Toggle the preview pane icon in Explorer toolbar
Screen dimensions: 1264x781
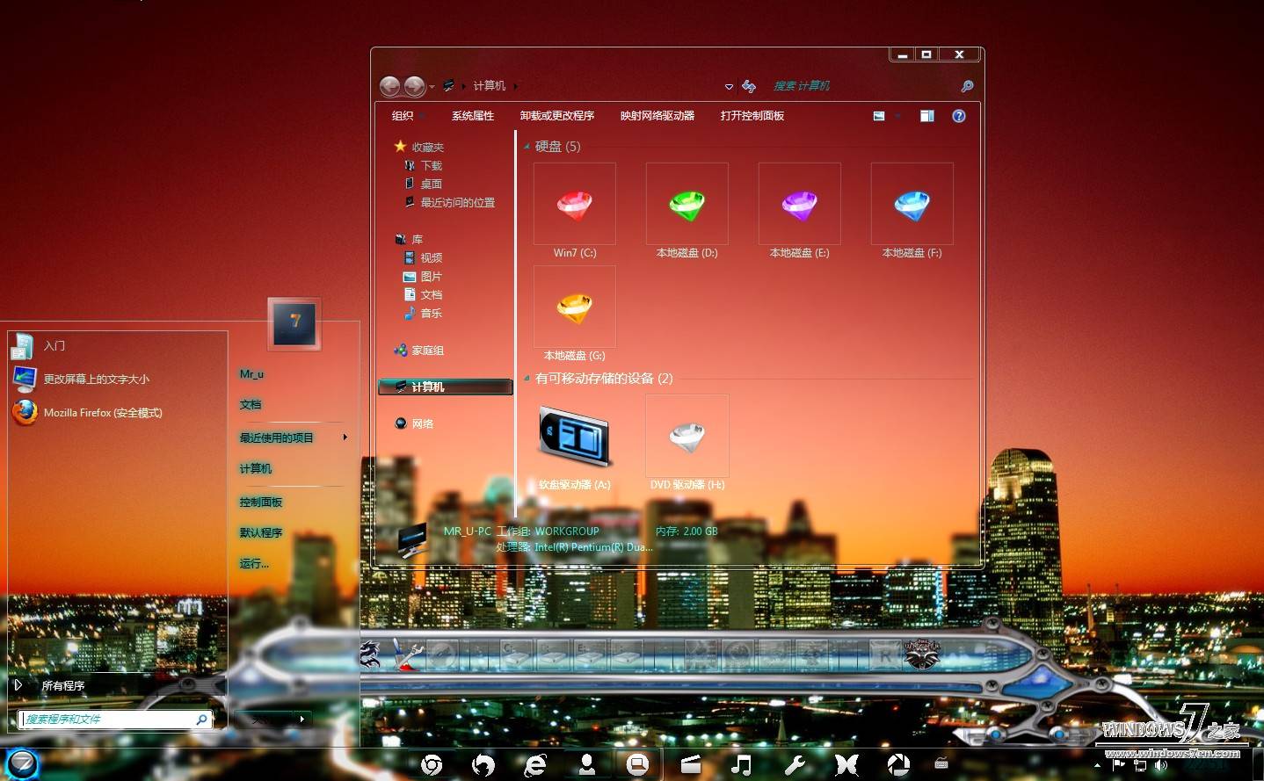(926, 115)
